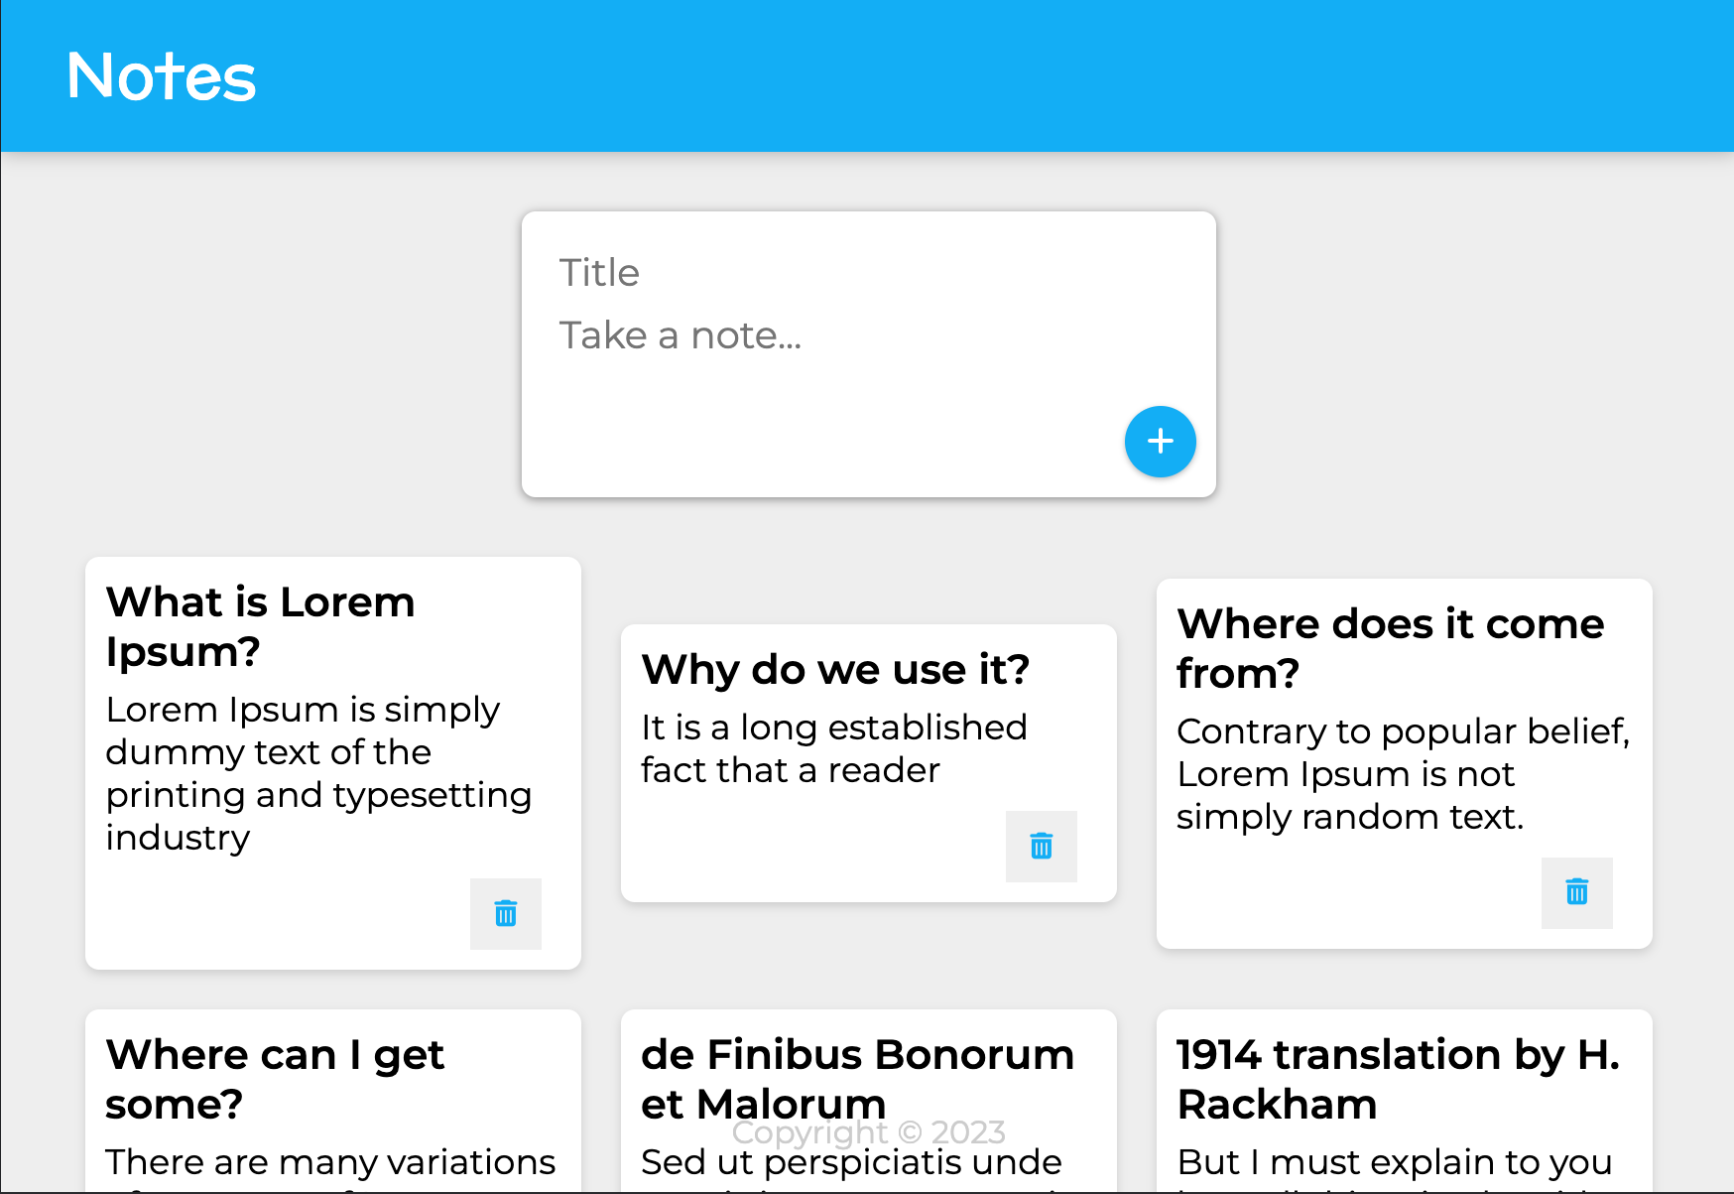The image size is (1734, 1194).
Task: Delete the "Why do we use it?" note
Action: point(1042,847)
